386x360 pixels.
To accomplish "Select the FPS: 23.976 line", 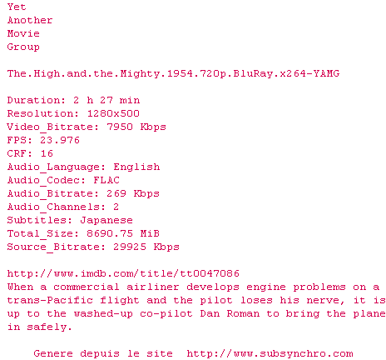I will [43, 140].
